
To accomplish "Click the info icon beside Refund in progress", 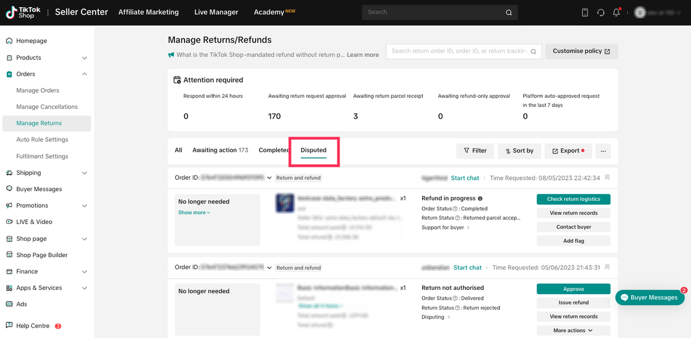I will tap(480, 199).
